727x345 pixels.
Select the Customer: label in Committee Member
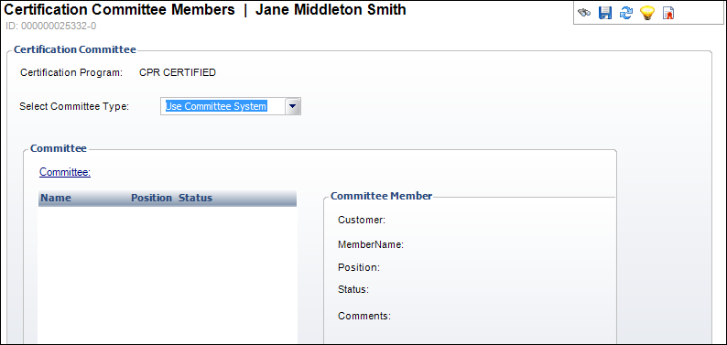point(362,220)
